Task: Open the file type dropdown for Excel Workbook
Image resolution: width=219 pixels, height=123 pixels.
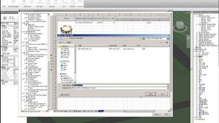Action: 168,88
